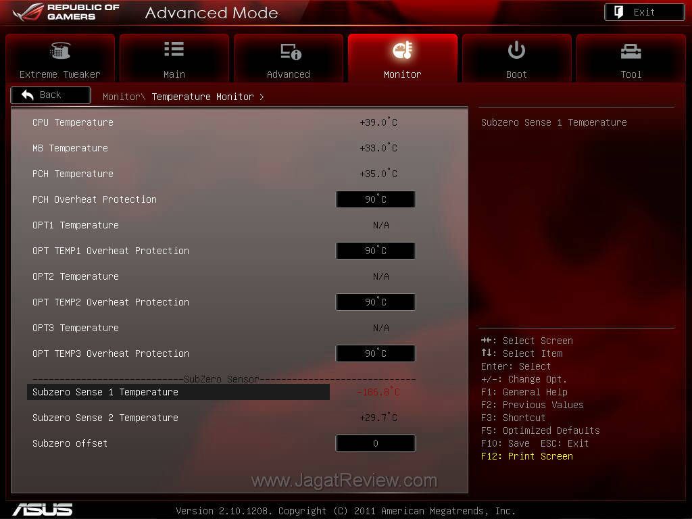Click the Exit door icon
Image resolution: width=692 pixels, height=519 pixels.
click(x=619, y=12)
